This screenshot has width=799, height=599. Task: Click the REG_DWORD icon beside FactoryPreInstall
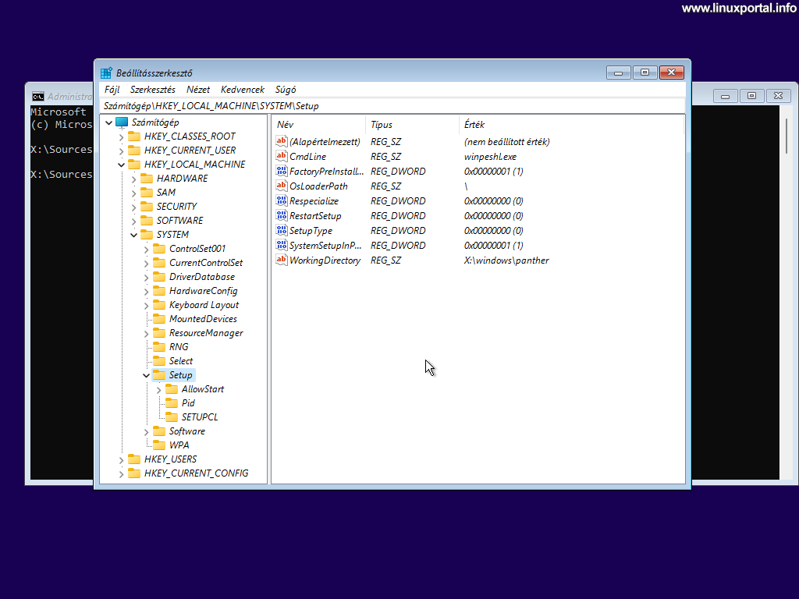pyautogui.click(x=281, y=171)
